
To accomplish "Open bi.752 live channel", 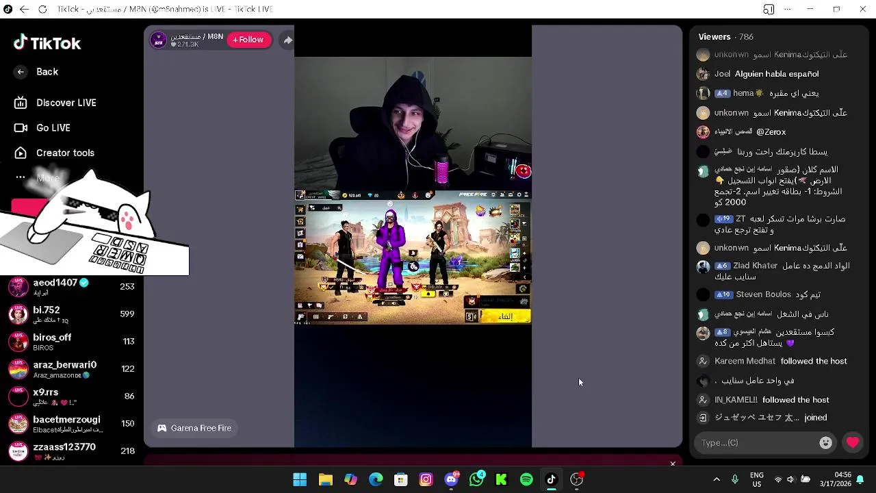I will [72, 314].
